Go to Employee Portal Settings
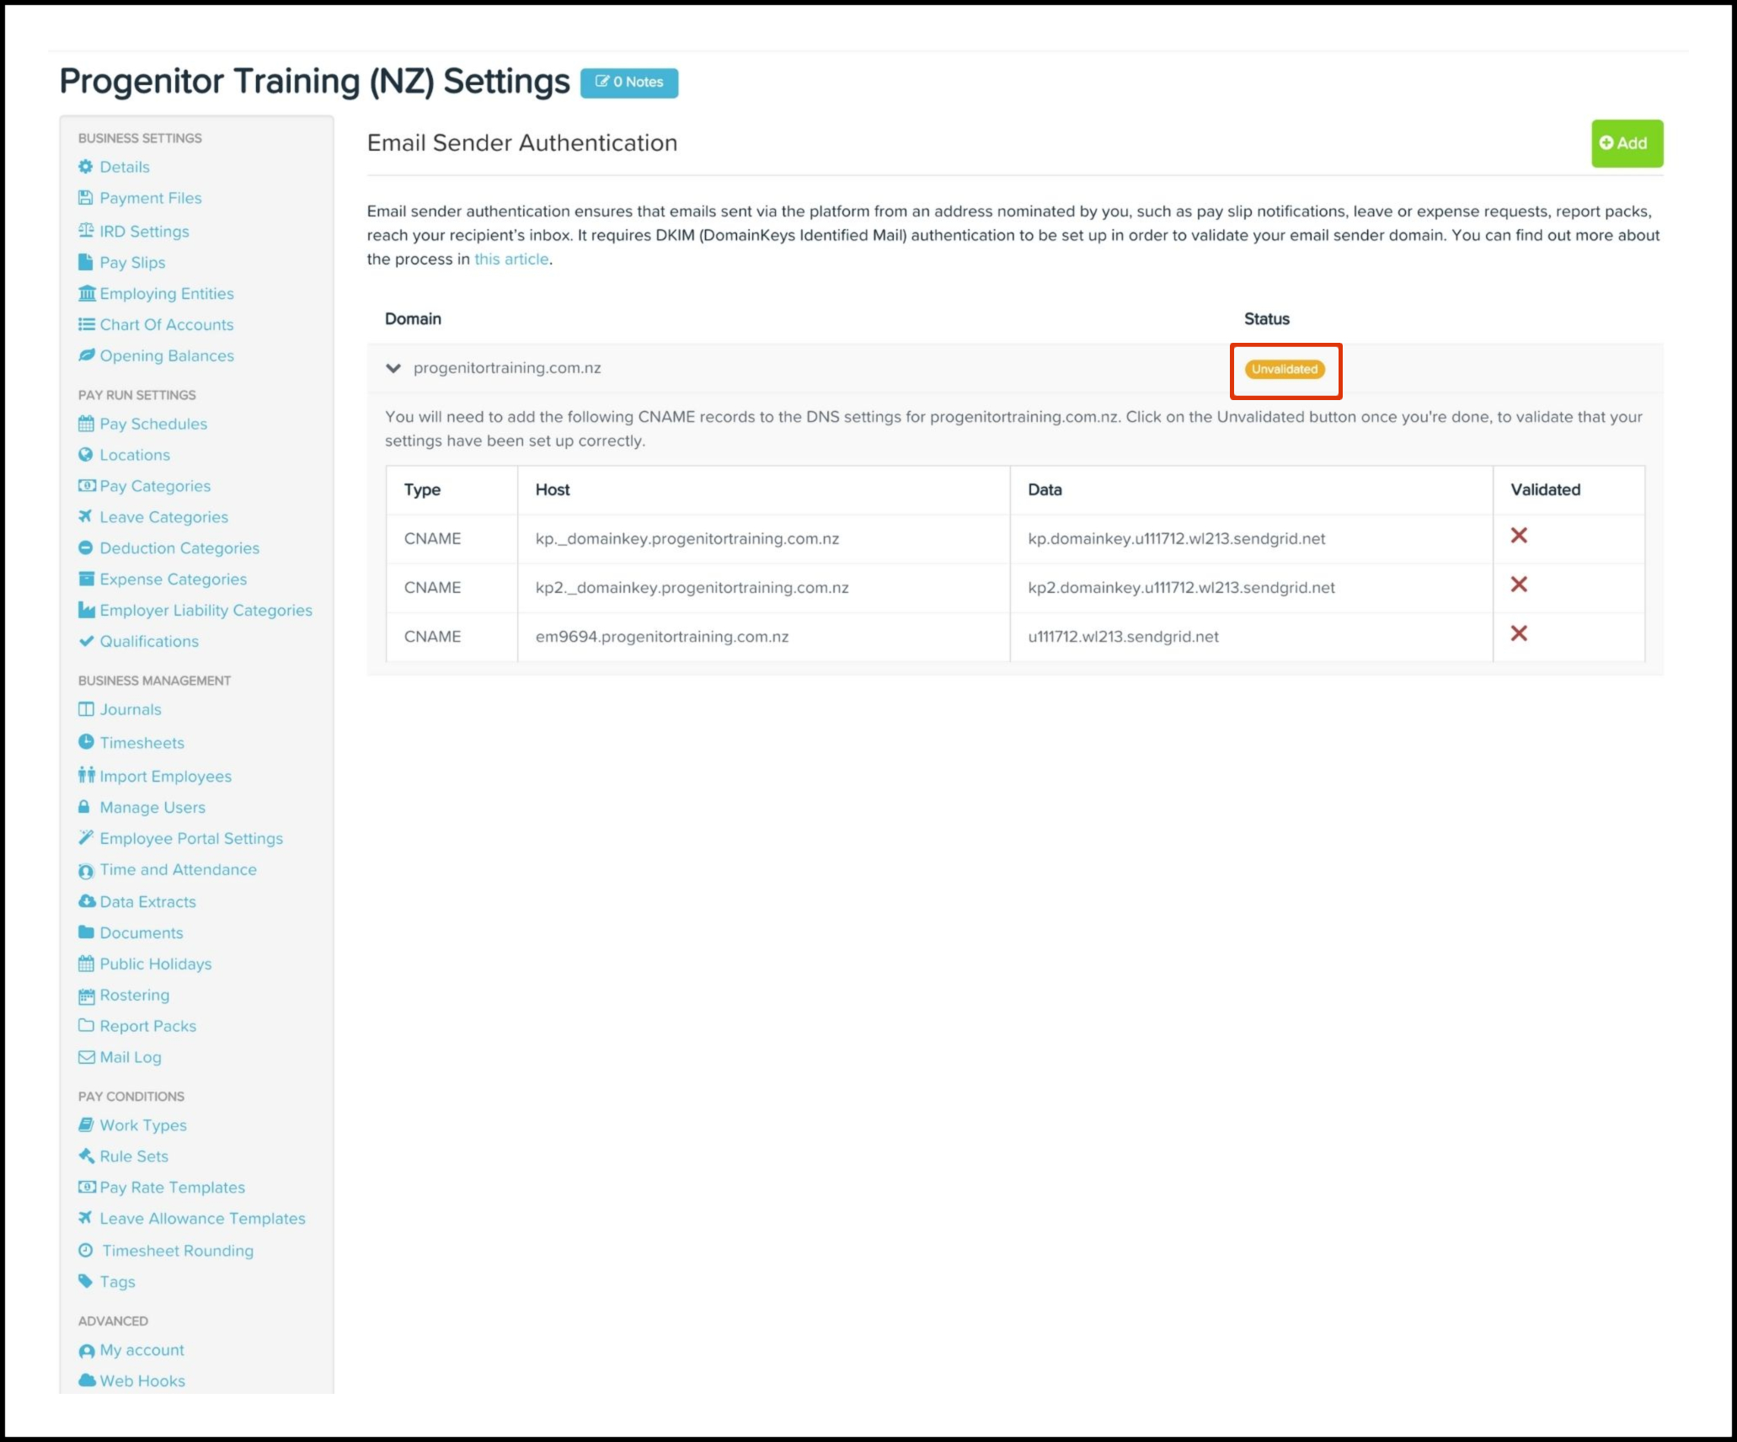 point(190,838)
